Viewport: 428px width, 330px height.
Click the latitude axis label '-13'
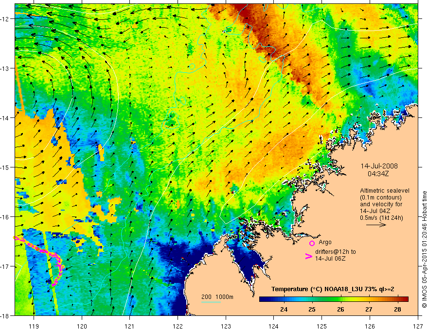point(5,68)
